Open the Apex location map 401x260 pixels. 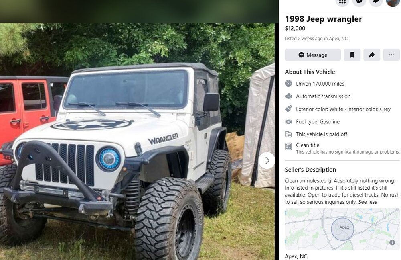(x=342, y=229)
